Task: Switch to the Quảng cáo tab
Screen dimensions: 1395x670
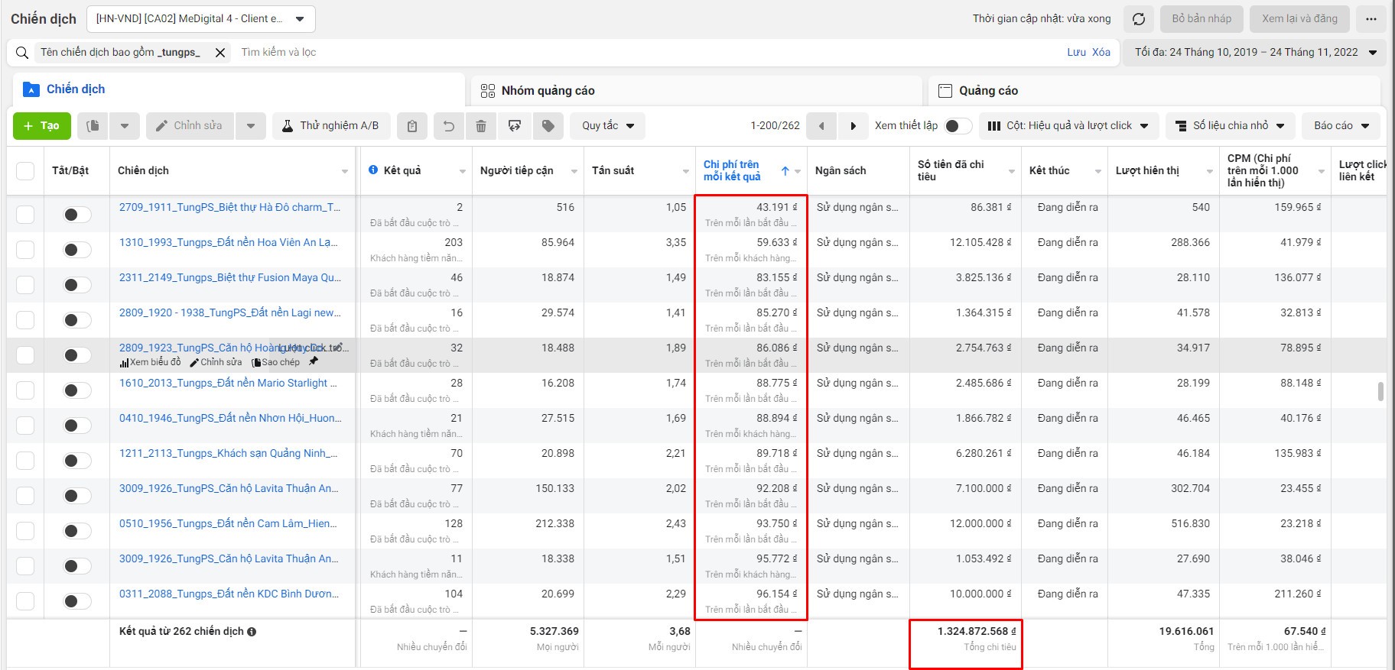Action: (x=988, y=91)
